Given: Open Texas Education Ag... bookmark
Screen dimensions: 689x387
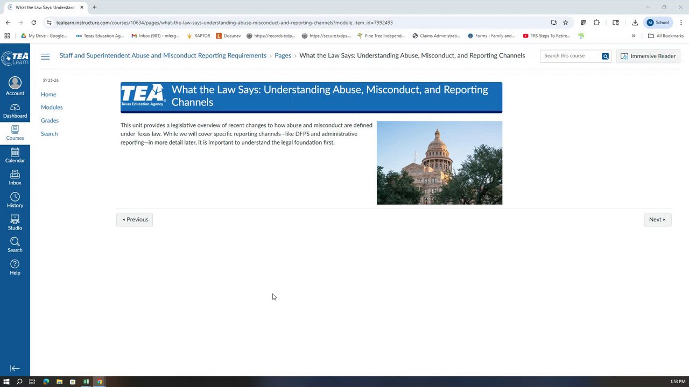Looking at the screenshot, I should (x=100, y=36).
